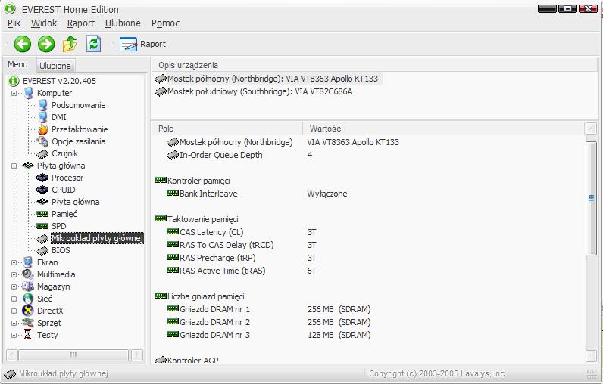Screen dimensions: 603x384
Task: Select the DirectX tree node
Action: (x=50, y=311)
